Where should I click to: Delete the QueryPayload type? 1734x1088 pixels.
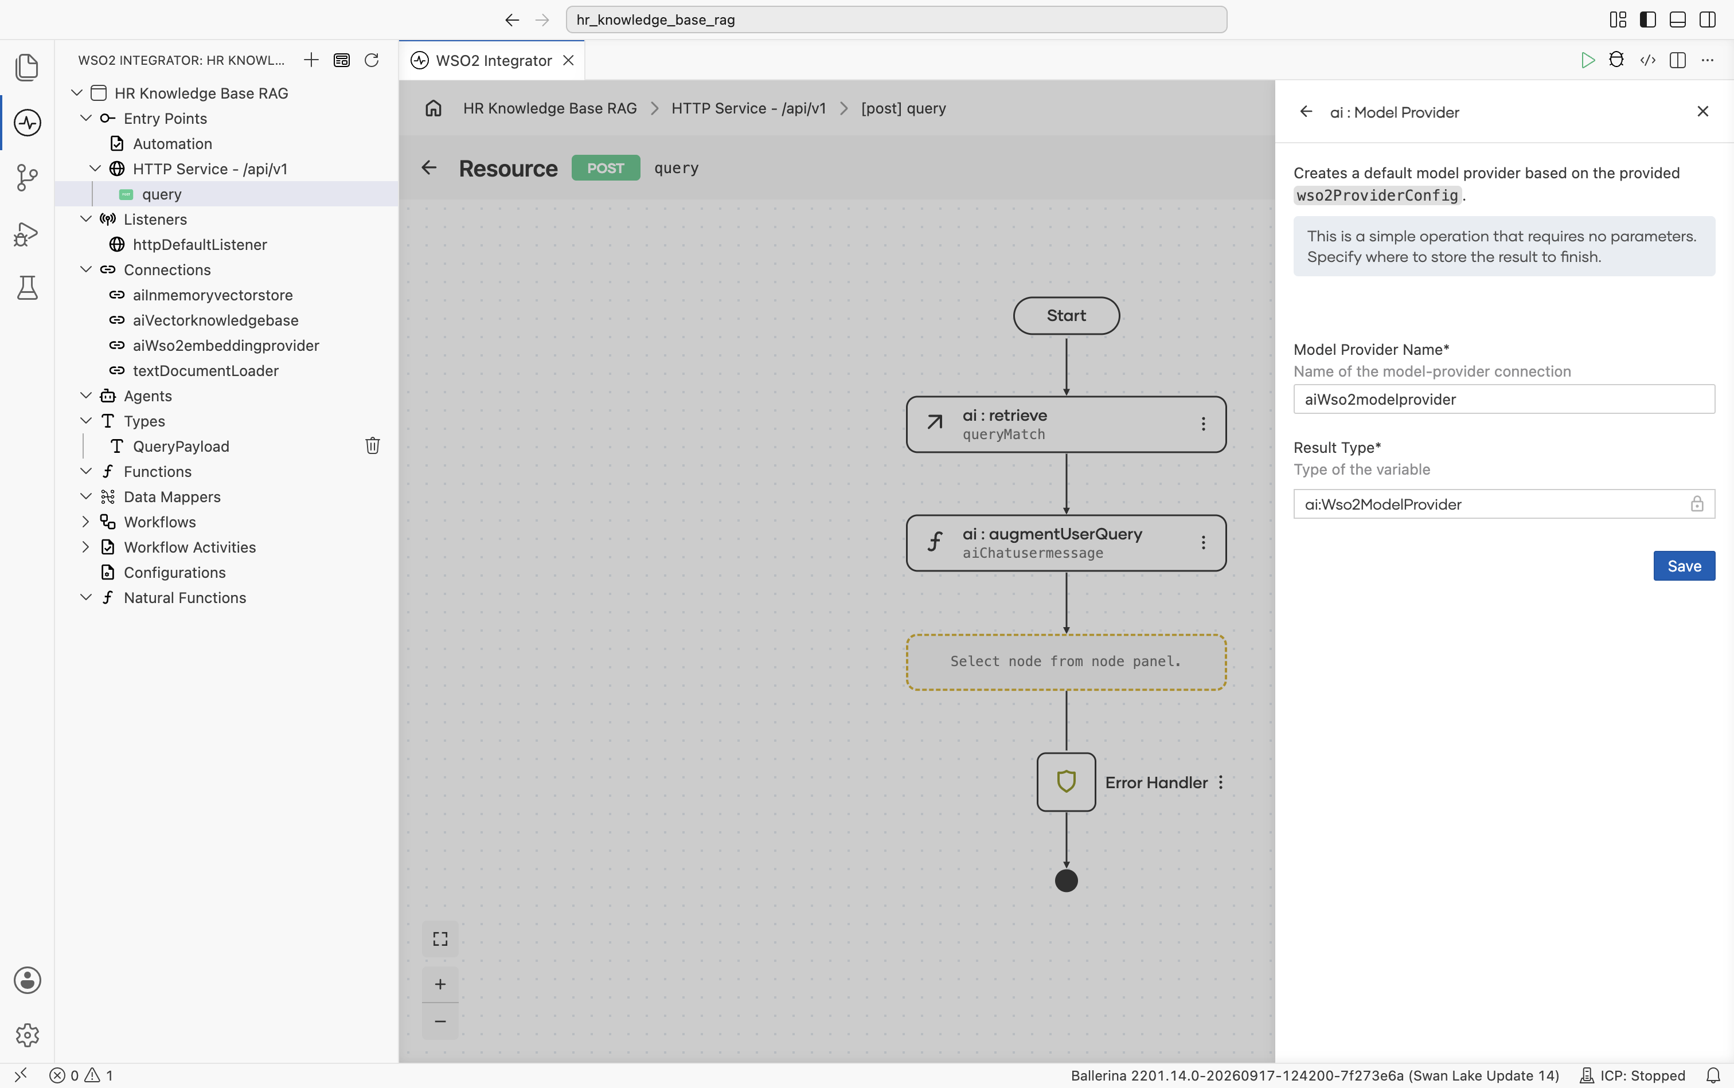click(372, 446)
